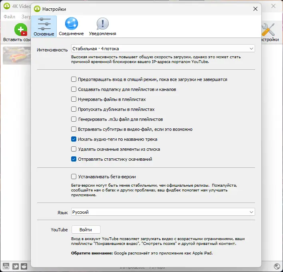Enable Устанавливать бета-версии checkbox
Screen dimensions: 283x272
(74, 177)
